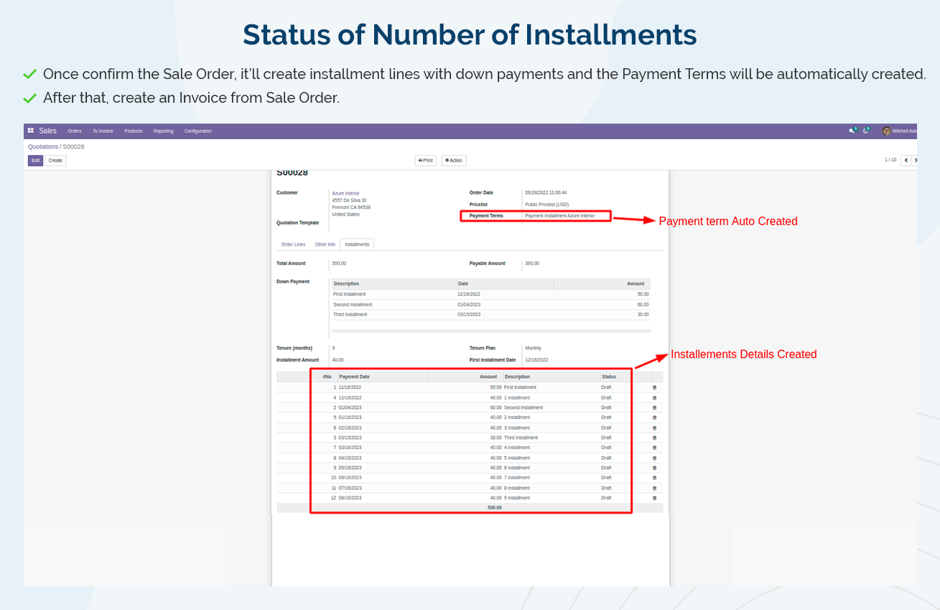
Task: Select Second Installment in Down Payment table
Action: (353, 305)
